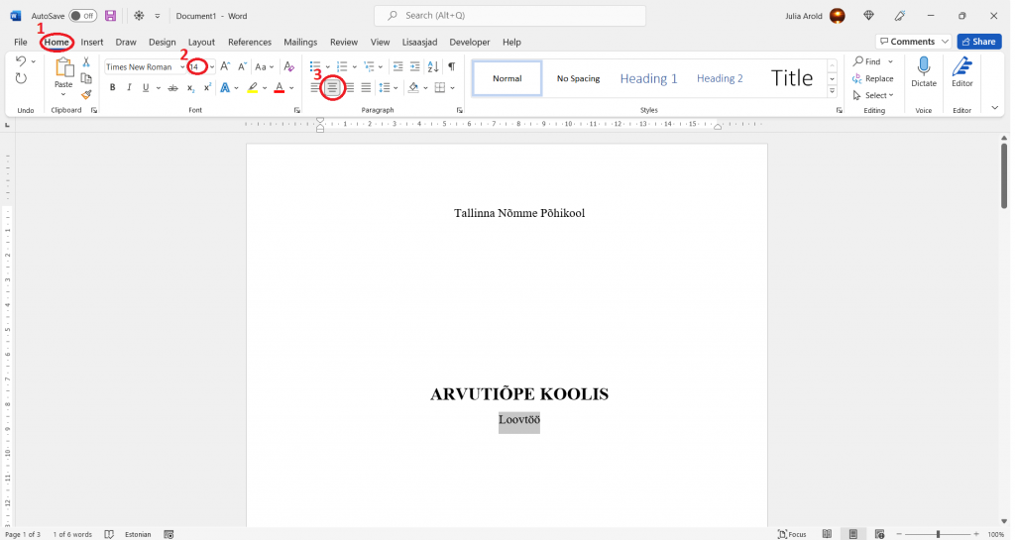Image resolution: width=1015 pixels, height=540 pixels.
Task: Click the Paste clipboard icon
Action: point(63,67)
